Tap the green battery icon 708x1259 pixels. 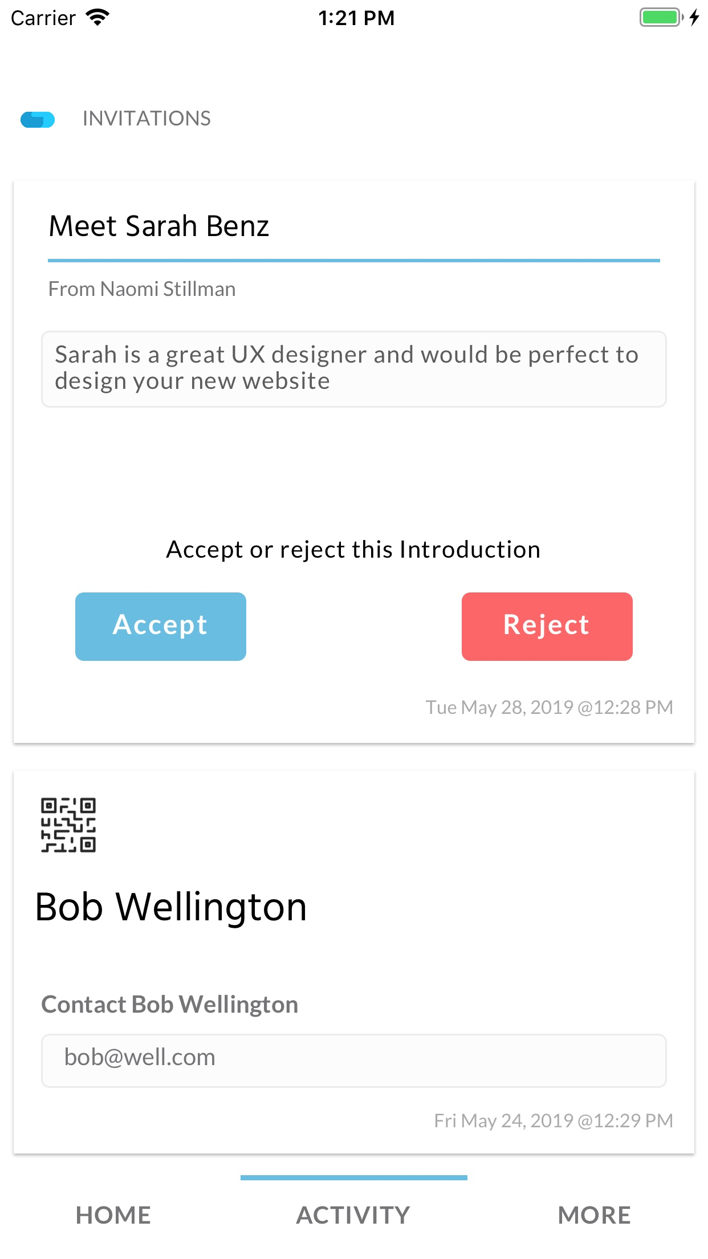coord(660,18)
